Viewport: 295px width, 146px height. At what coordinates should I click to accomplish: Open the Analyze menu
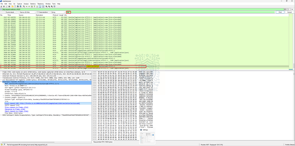point(26,4)
